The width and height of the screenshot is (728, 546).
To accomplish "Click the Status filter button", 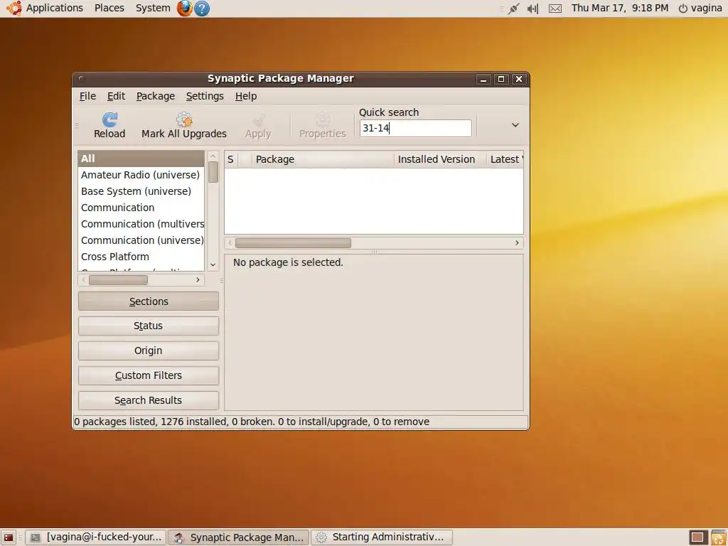I will 149,326.
